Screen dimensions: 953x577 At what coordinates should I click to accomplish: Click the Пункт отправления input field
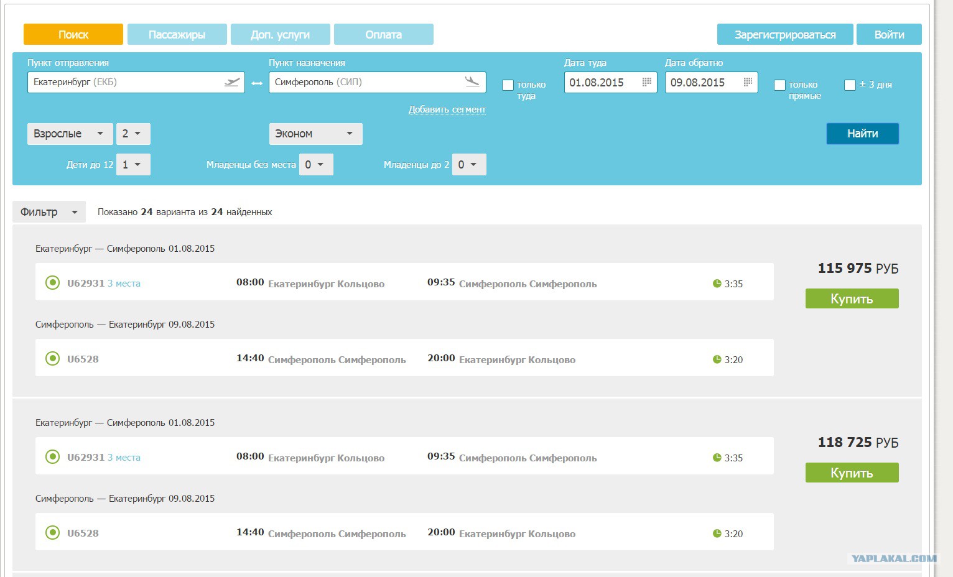tap(136, 82)
